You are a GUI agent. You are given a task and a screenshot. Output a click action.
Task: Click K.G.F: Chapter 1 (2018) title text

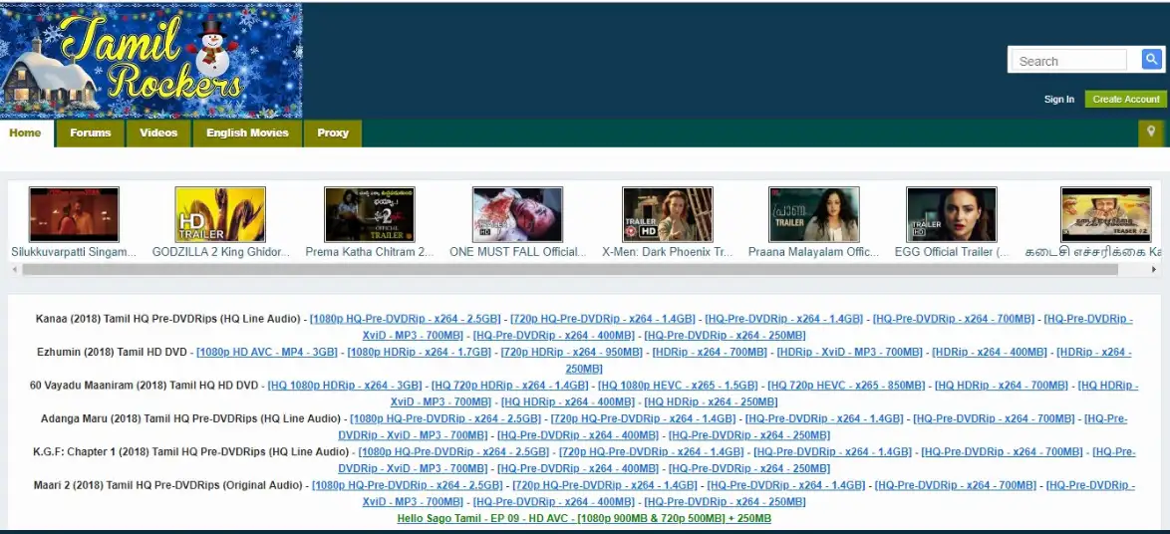[191, 452]
